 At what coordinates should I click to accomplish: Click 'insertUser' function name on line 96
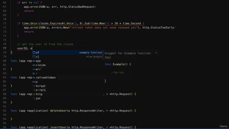coord(58,127)
